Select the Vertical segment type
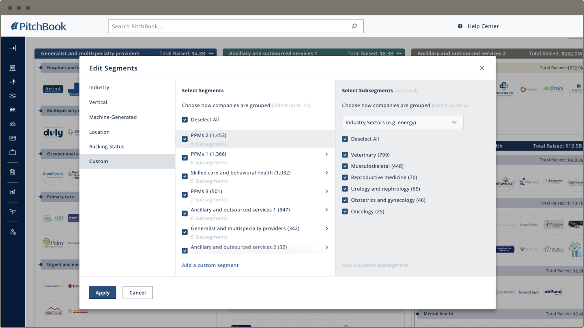 (x=127, y=102)
